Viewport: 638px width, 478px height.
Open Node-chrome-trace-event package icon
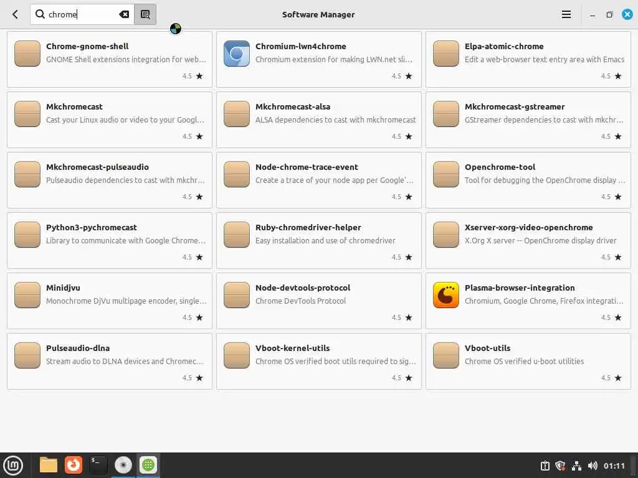click(x=236, y=174)
